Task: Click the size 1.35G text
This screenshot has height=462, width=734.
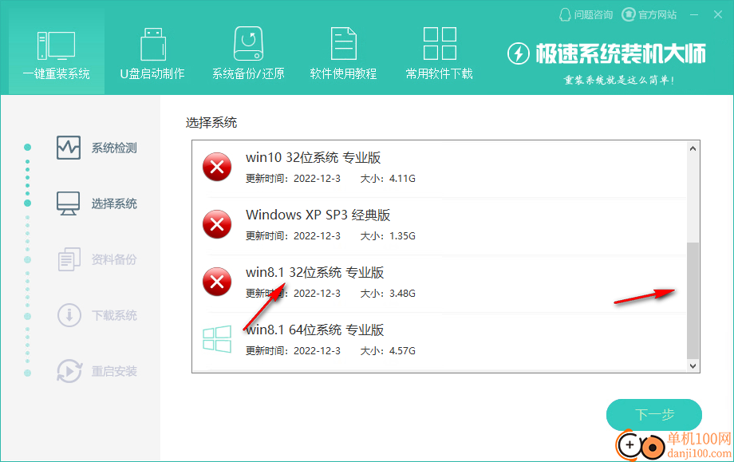Action: point(402,236)
